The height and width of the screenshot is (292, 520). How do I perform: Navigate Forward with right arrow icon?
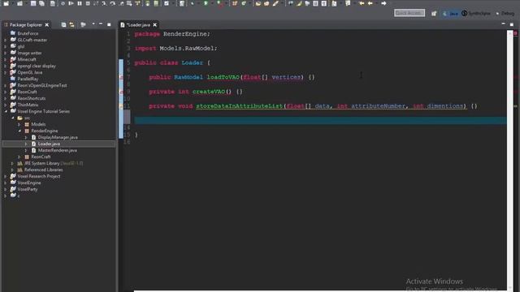[x=383, y=3]
